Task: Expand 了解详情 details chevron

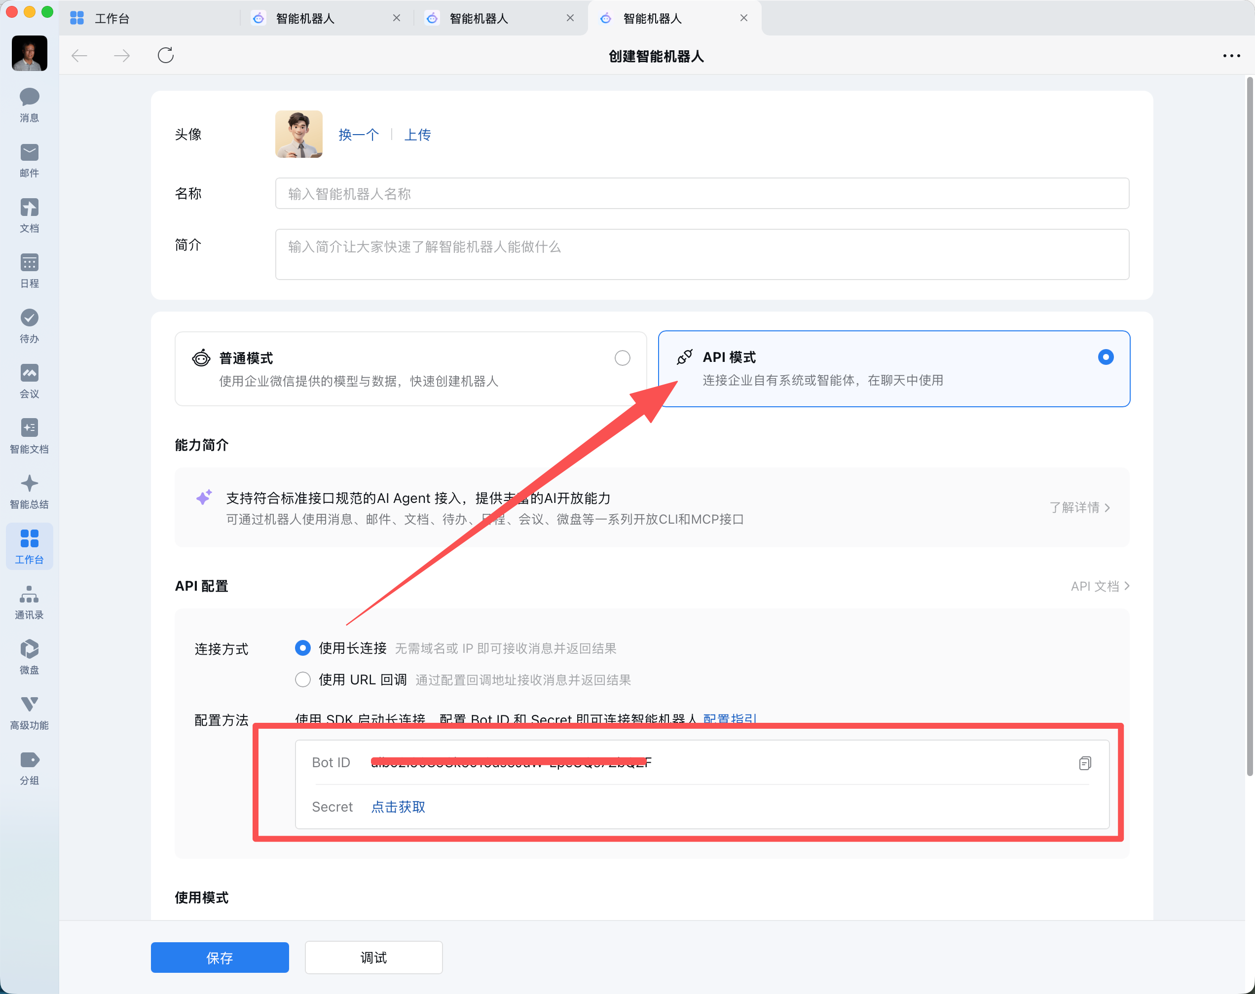Action: tap(1080, 507)
